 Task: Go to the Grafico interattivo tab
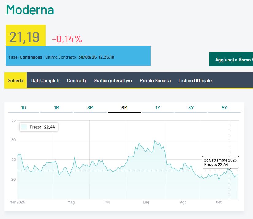coord(113,80)
